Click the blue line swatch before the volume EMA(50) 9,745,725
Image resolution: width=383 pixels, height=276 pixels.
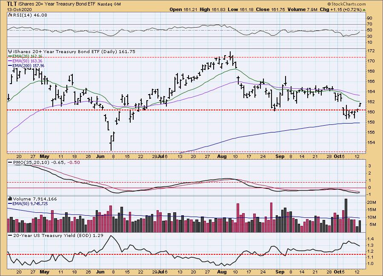coord(10,203)
